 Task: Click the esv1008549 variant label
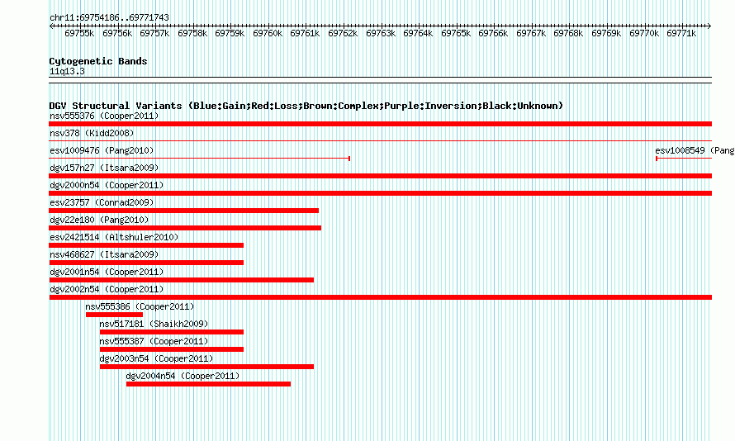click(695, 150)
